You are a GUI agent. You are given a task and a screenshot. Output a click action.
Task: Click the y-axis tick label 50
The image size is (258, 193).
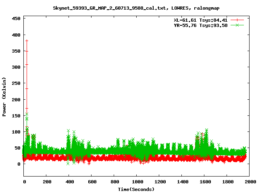17,148
